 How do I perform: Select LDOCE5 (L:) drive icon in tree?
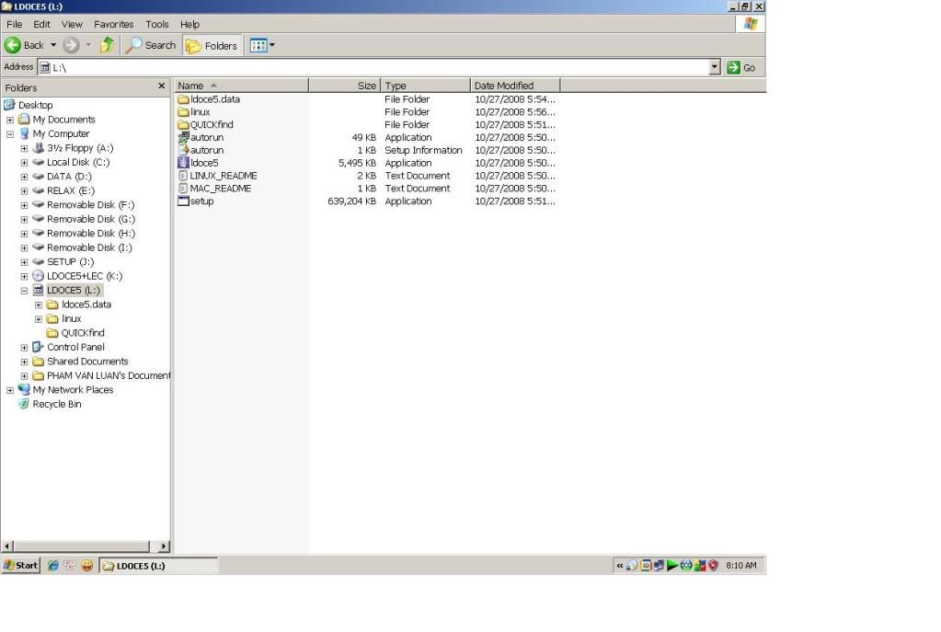(x=38, y=291)
